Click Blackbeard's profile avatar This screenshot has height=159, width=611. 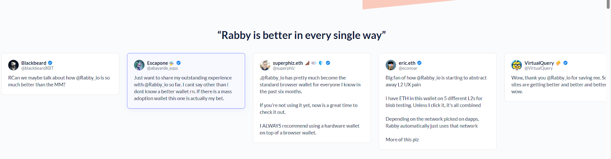tap(13, 65)
